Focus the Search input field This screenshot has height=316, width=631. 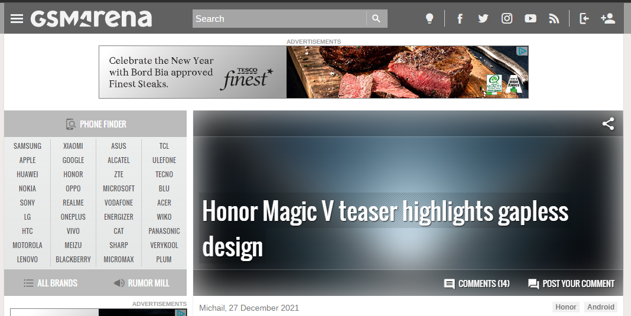coord(279,18)
